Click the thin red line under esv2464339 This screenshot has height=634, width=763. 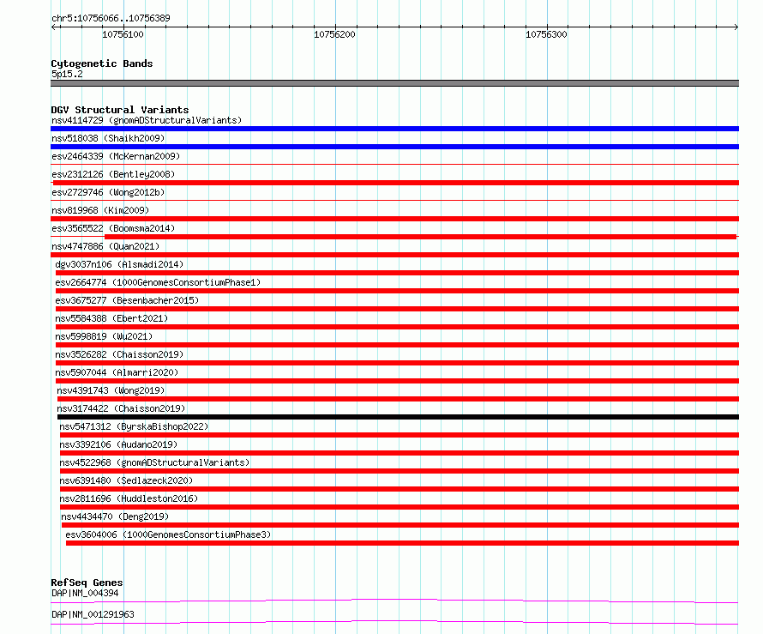coord(394,165)
